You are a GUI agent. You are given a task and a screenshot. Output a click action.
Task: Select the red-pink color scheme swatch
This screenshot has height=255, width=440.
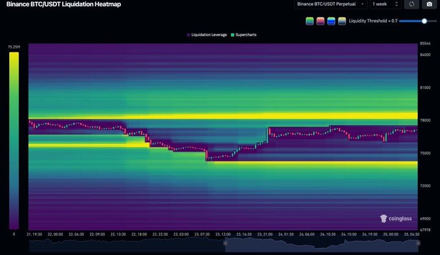click(320, 21)
